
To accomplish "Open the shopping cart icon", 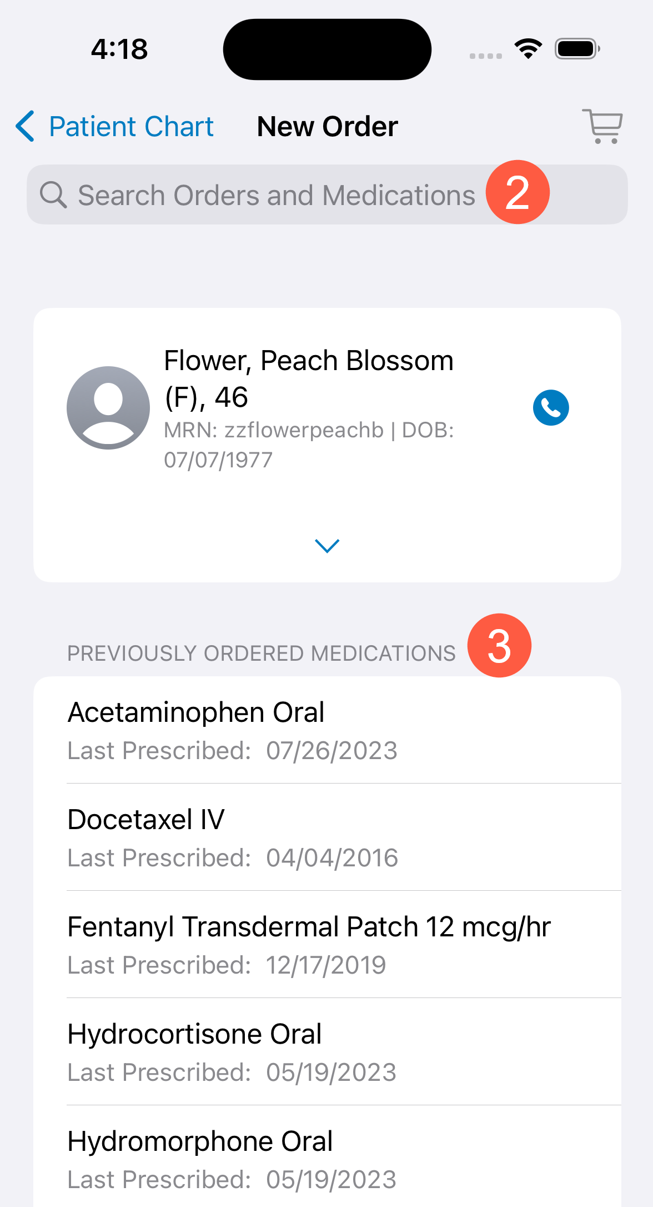I will pyautogui.click(x=602, y=126).
